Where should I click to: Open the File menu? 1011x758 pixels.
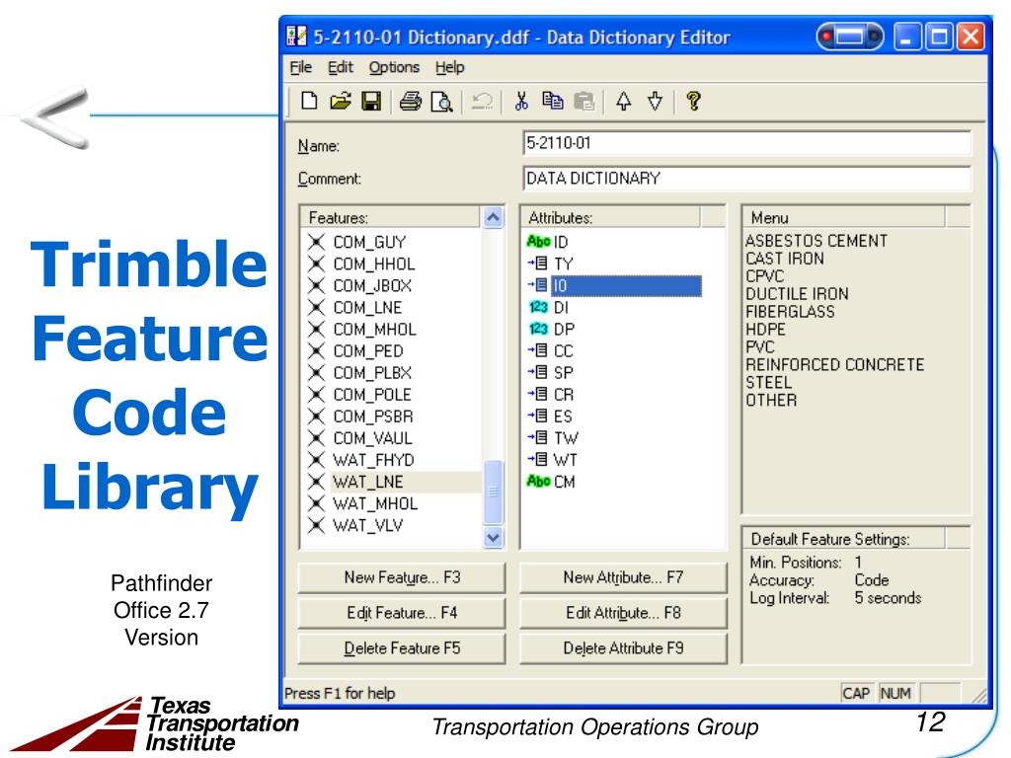(x=300, y=67)
